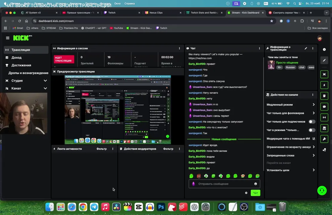332x215 pixels.
Task: Open Ограничение по возрасту аккаунта settings
Action: coord(291,147)
